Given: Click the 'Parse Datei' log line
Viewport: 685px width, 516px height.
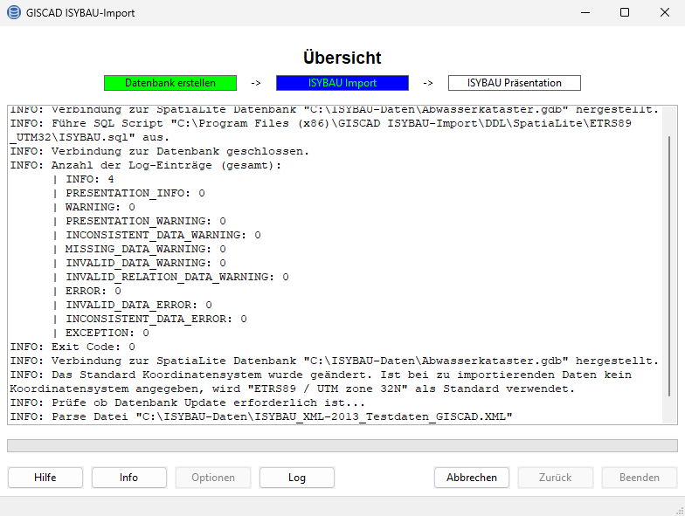Looking at the screenshot, I should [261, 416].
